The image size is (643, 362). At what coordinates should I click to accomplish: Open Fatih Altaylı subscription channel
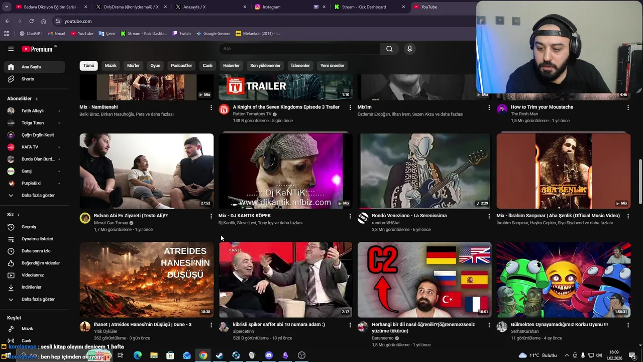point(34,111)
